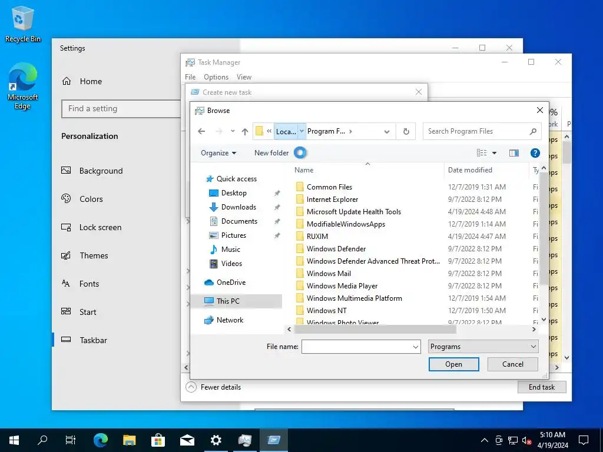This screenshot has width=603, height=452.
Task: Select Windows Defender folder
Action: (x=336, y=249)
